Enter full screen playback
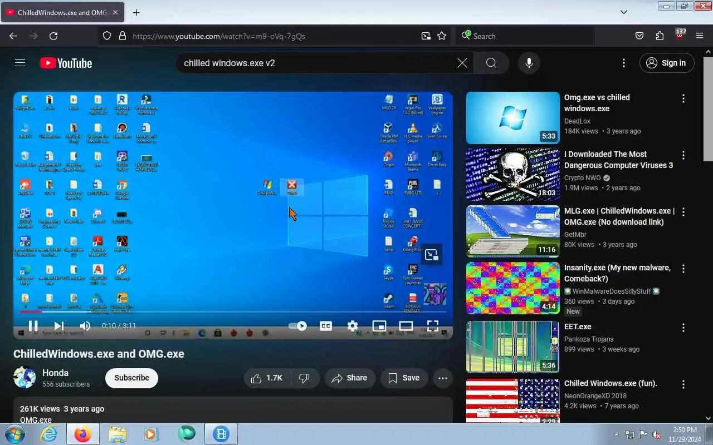This screenshot has width=713, height=445. tap(433, 326)
